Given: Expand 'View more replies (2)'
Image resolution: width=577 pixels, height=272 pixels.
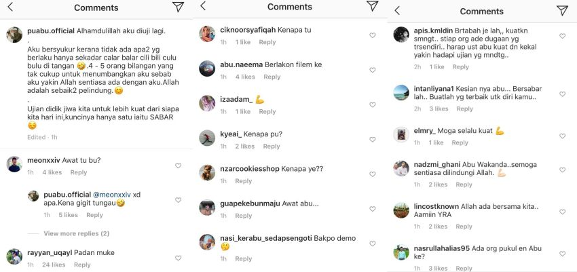Looking at the screenshot, I should (77, 233).
